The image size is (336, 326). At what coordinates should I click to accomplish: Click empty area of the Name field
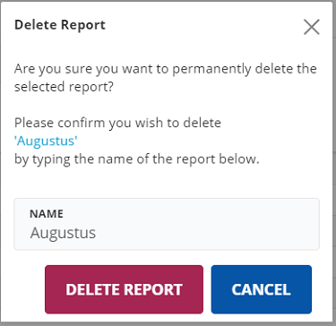tap(209, 233)
